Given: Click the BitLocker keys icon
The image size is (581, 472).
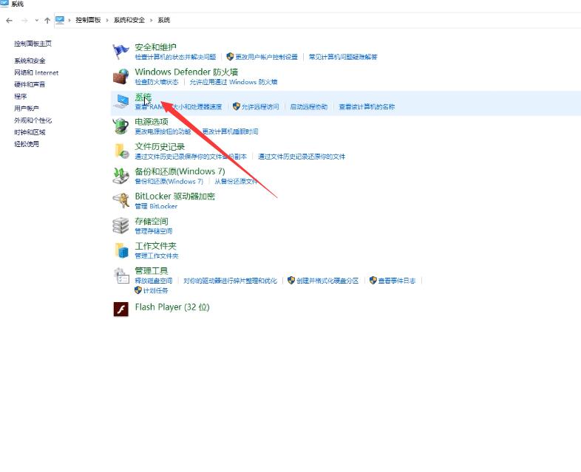Looking at the screenshot, I should click(x=120, y=201).
